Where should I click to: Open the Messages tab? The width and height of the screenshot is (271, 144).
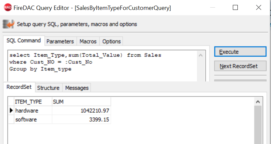click(77, 88)
